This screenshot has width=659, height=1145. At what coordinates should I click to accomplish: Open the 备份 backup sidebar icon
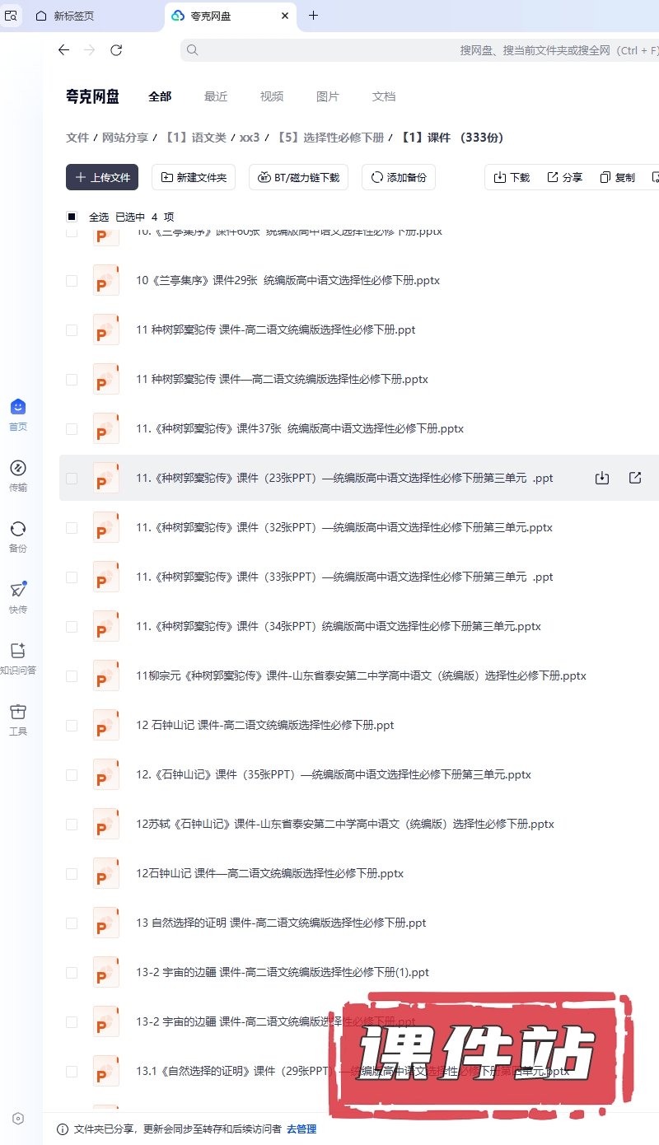pyautogui.click(x=18, y=537)
